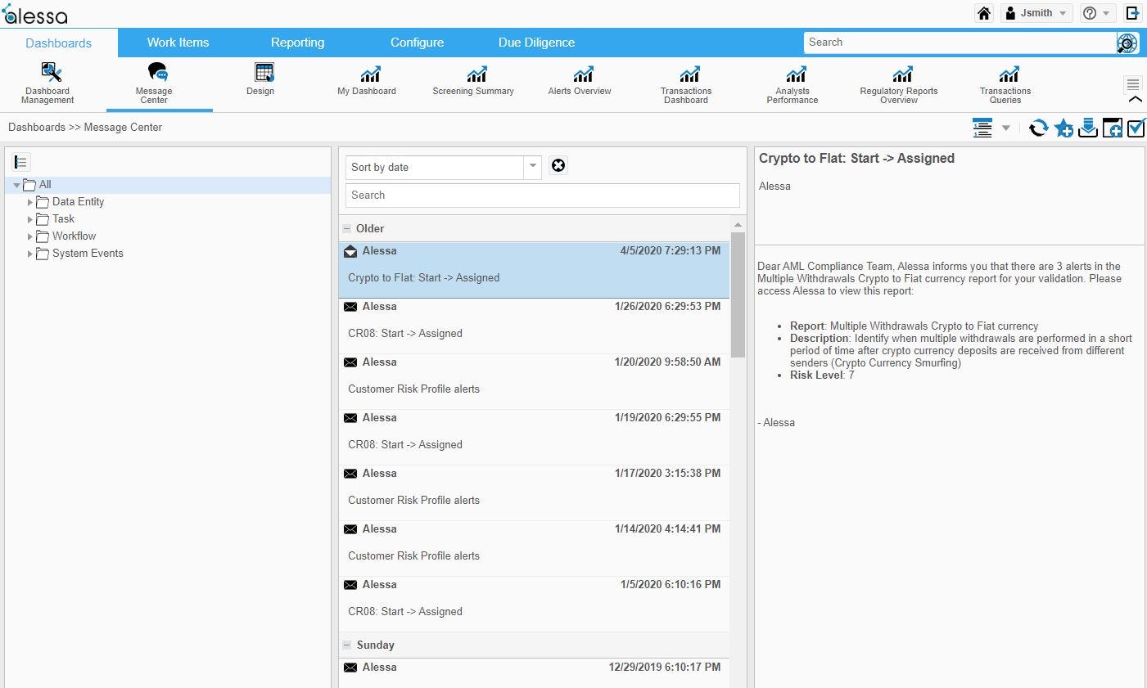Open the 1/17/2020 Customer Risk Profile alerts message
The height and width of the screenshot is (688, 1147).
[534, 492]
